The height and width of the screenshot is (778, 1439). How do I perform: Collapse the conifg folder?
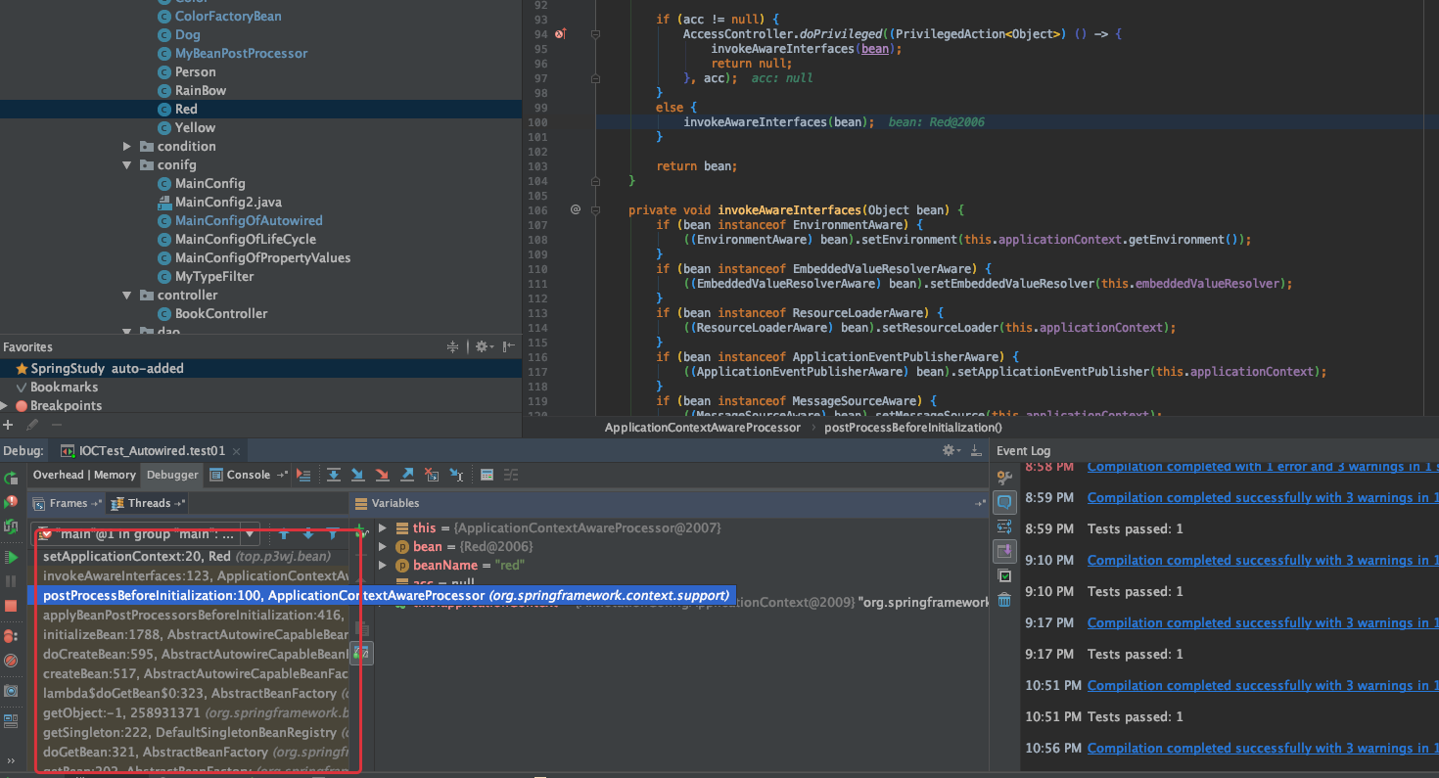click(127, 164)
